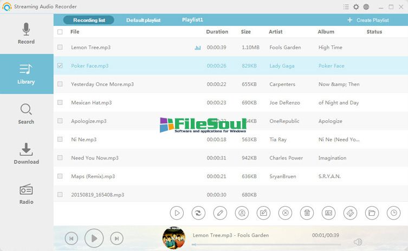The width and height of the screenshot is (408, 251).
Task: Toggle the select-all checkbox in header
Action: click(60, 32)
